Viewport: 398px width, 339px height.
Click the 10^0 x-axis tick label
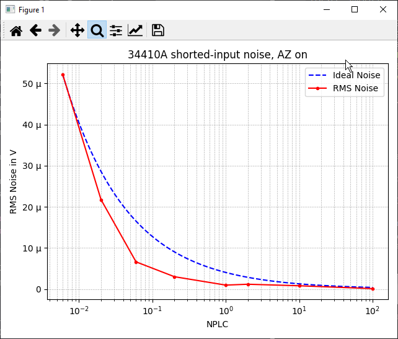[226, 310]
